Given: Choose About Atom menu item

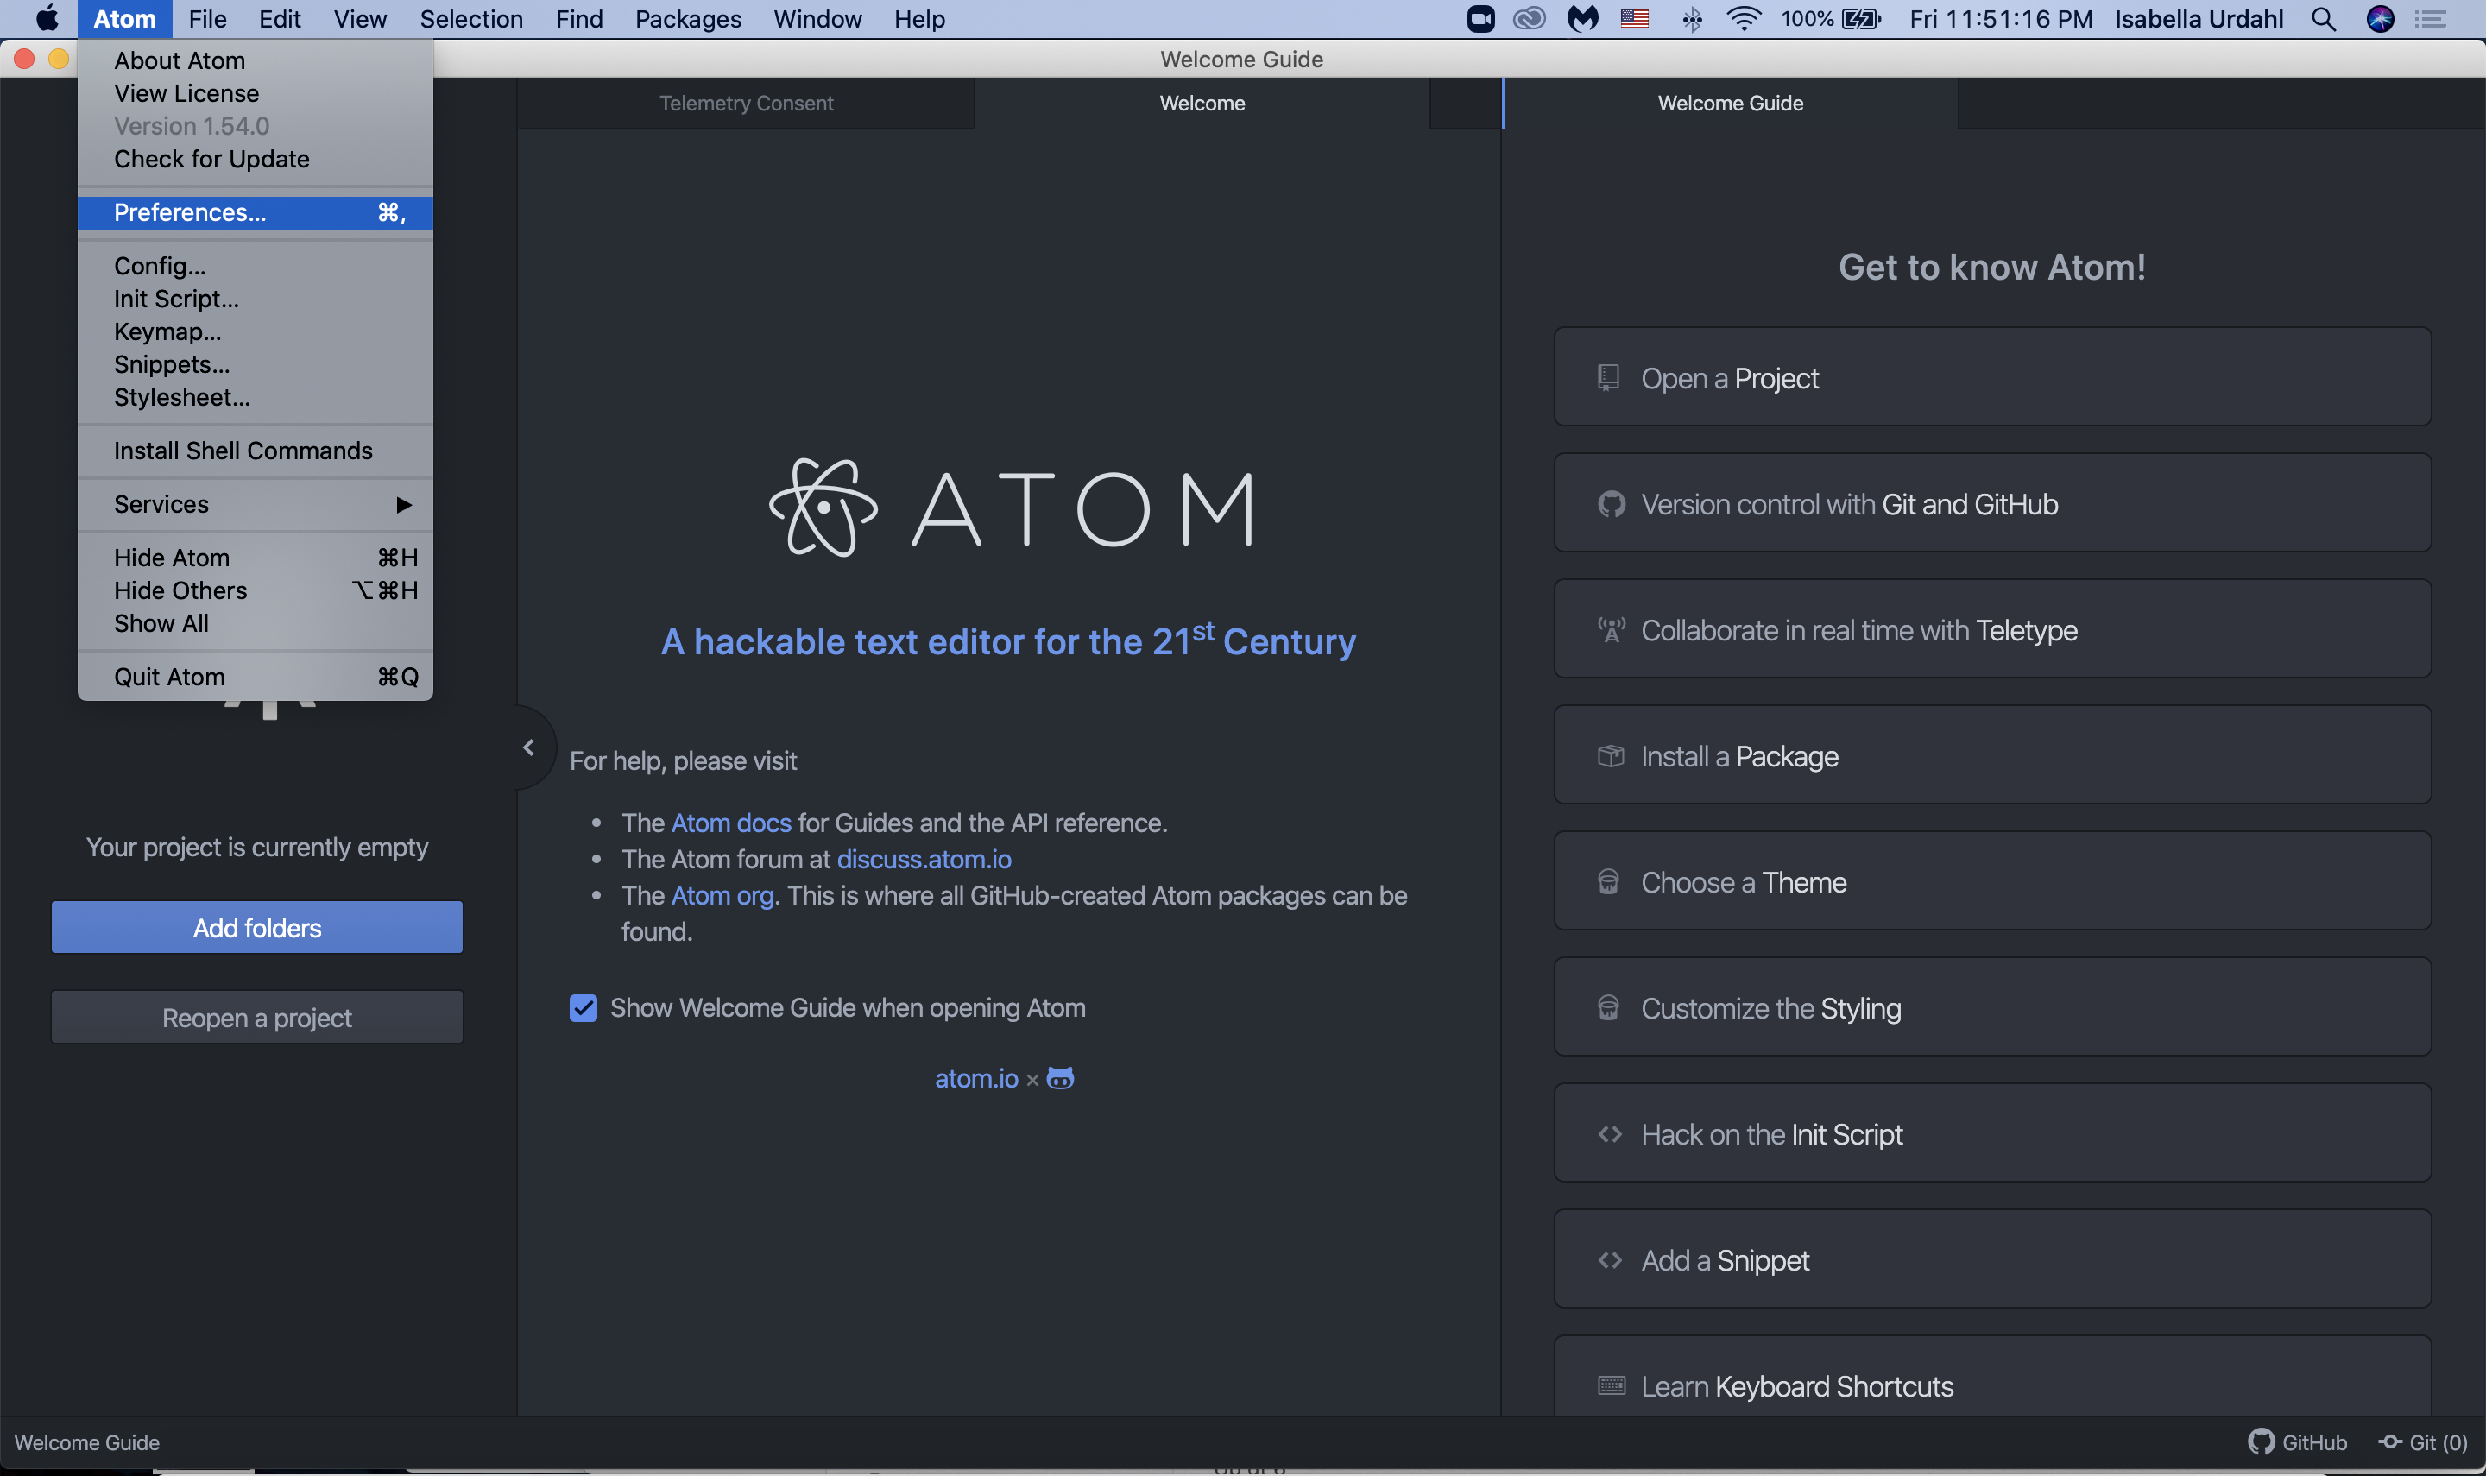Looking at the screenshot, I should tap(256, 60).
